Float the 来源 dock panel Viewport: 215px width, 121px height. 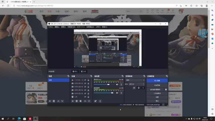pos(91,76)
